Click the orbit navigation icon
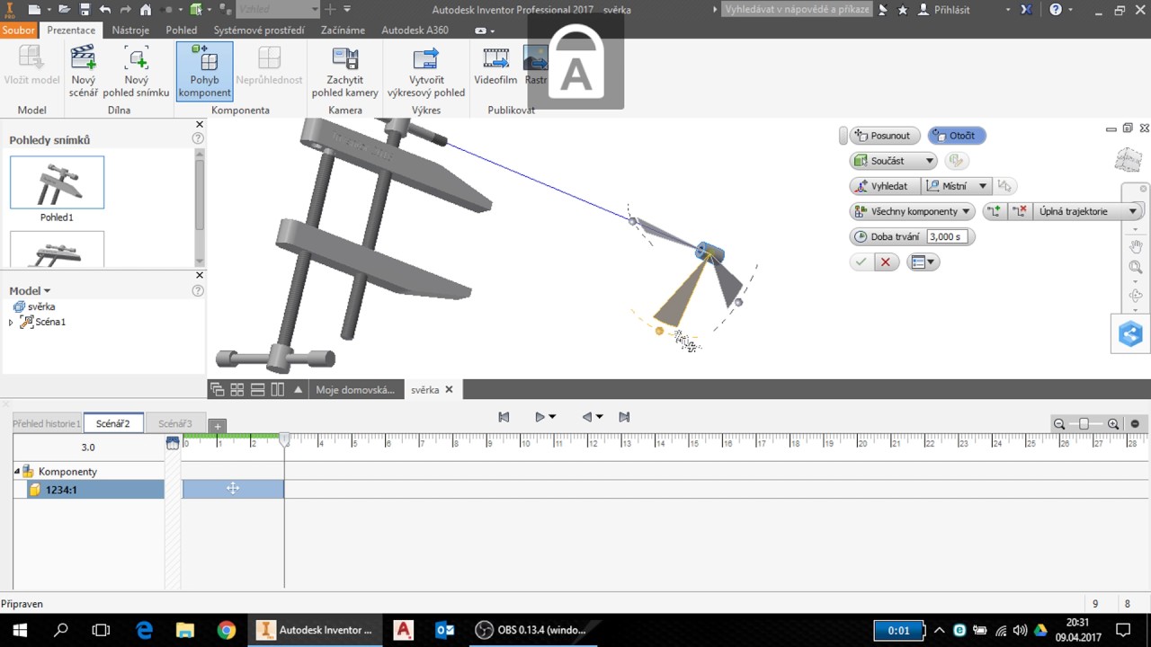The height and width of the screenshot is (647, 1151). [1136, 295]
